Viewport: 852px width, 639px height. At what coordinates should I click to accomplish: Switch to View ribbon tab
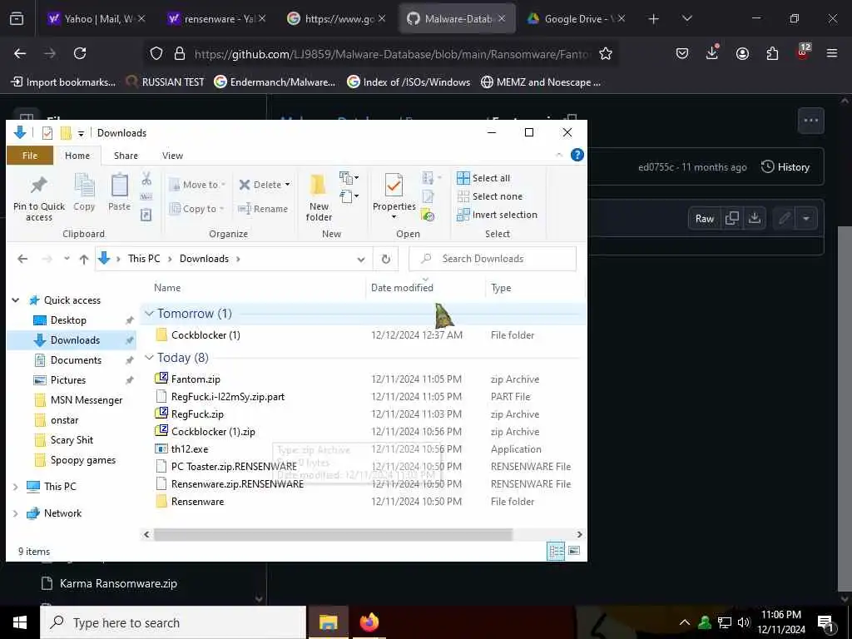point(172,156)
